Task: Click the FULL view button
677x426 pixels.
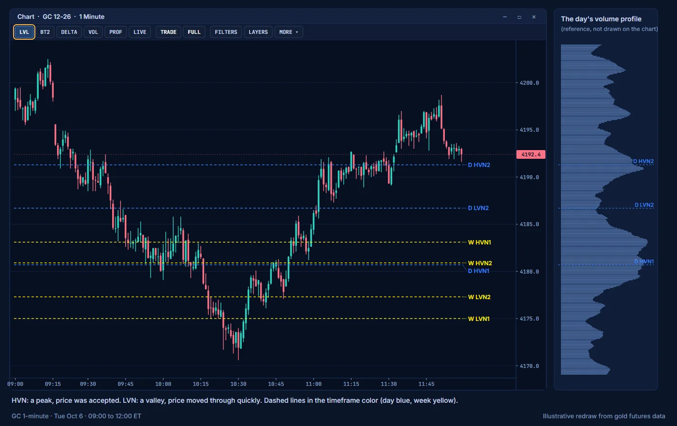Action: pos(194,32)
